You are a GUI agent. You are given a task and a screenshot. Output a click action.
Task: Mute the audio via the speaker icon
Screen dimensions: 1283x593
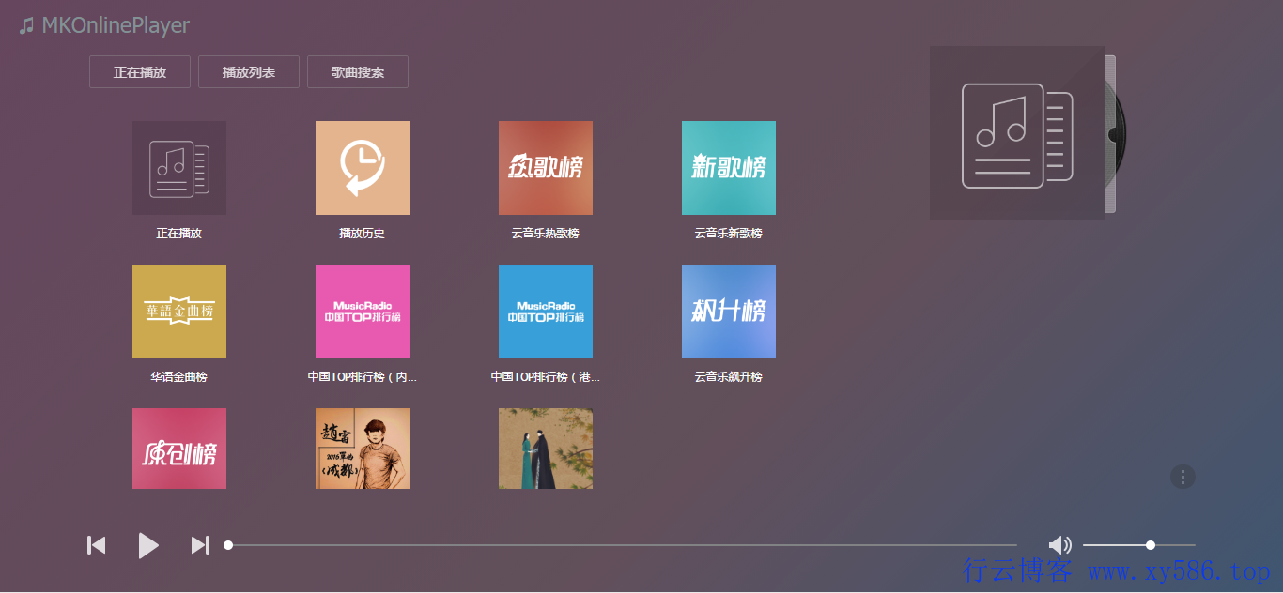pyautogui.click(x=1060, y=544)
